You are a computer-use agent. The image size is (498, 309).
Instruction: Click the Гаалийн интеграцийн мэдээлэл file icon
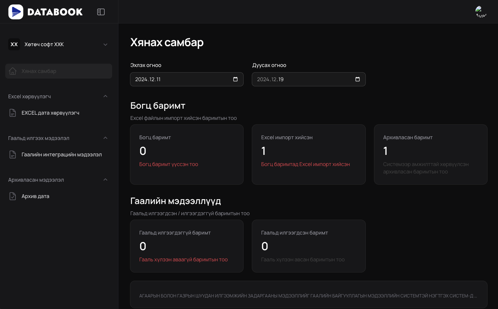[13, 154]
